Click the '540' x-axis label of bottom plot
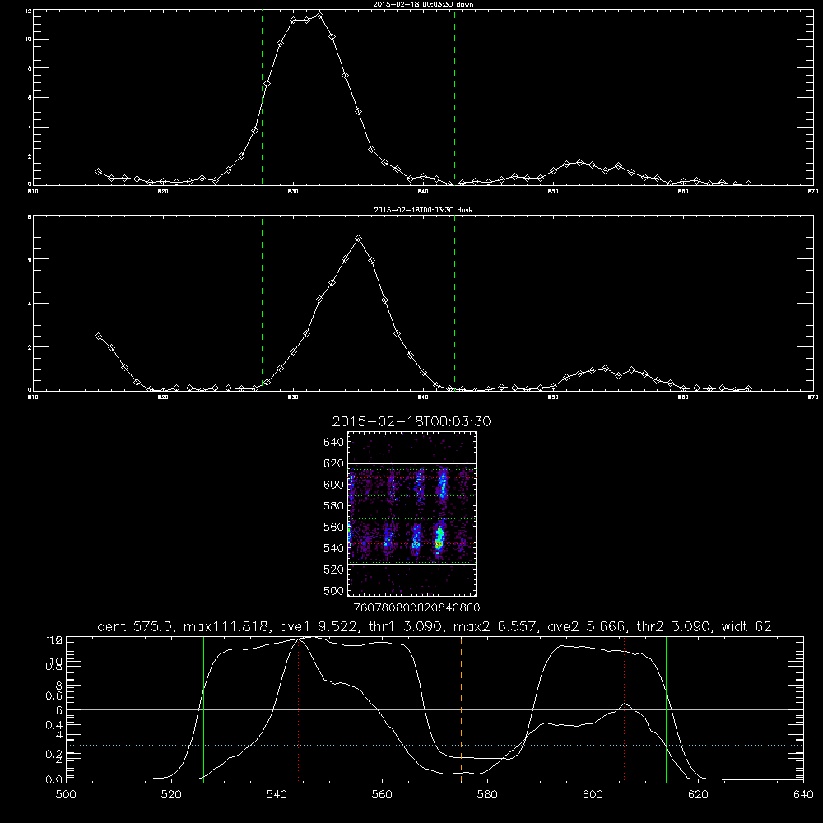823x823 pixels. click(x=277, y=795)
